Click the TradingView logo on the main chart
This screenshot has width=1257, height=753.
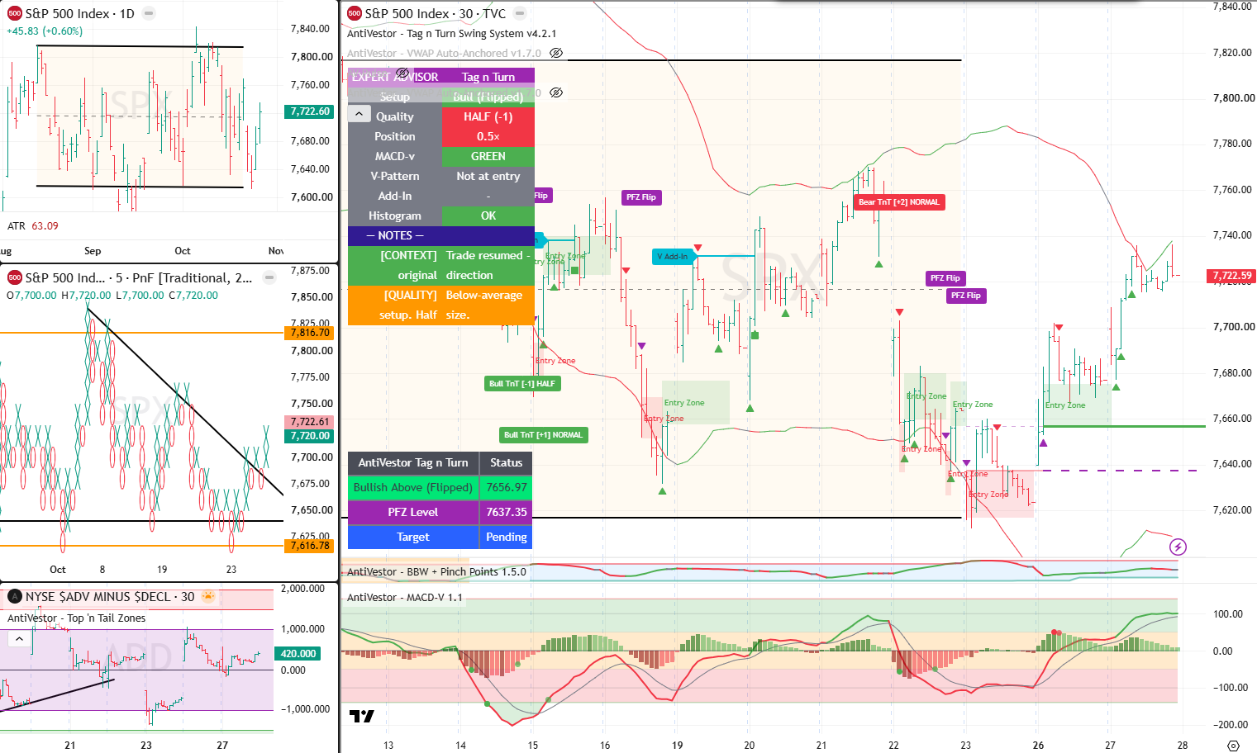click(x=362, y=716)
